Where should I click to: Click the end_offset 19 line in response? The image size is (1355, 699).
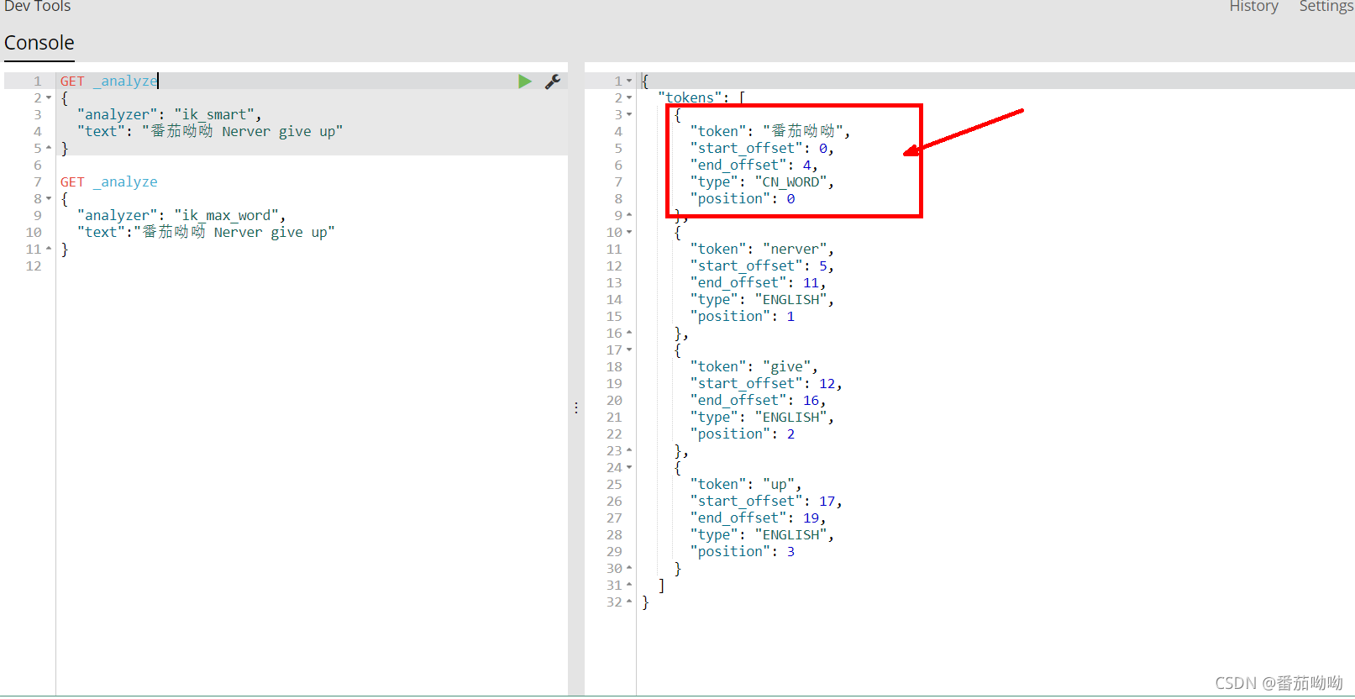pos(758,518)
